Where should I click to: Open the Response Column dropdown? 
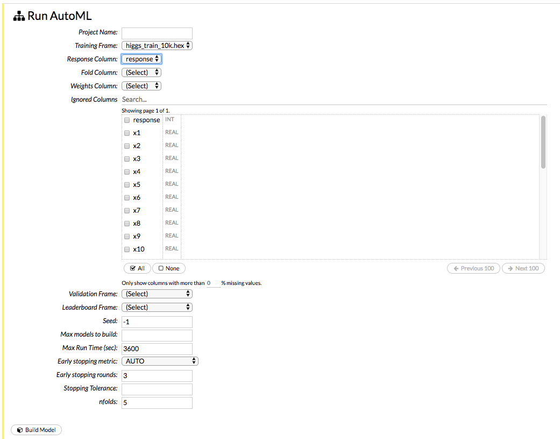click(141, 59)
